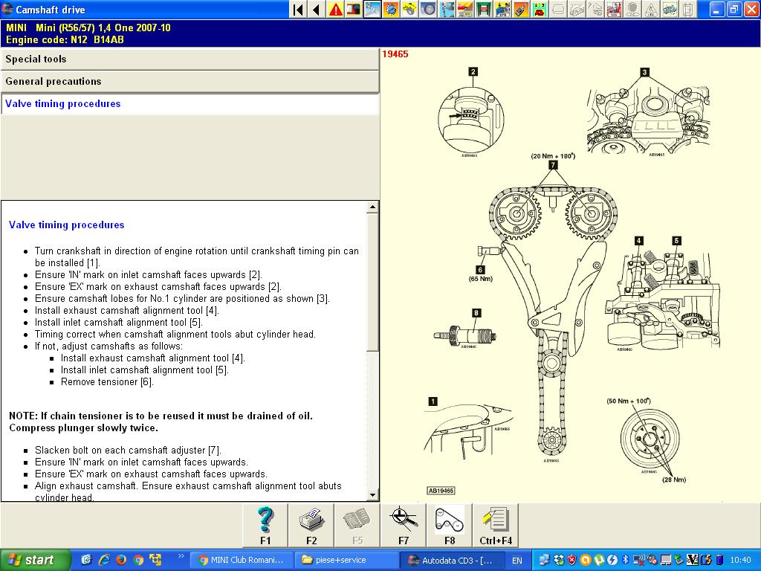Click the red warning triangle toolbar icon
Image resolution: width=761 pixels, height=571 pixels.
336,10
